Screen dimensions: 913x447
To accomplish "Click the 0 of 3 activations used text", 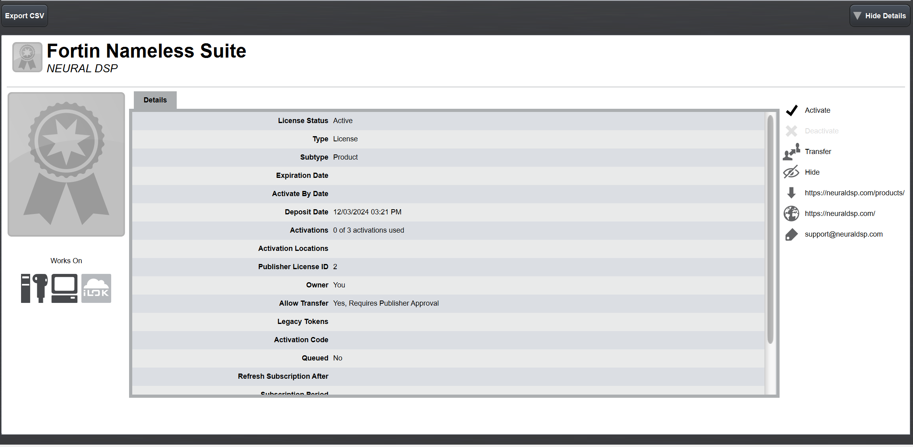I will pos(369,230).
